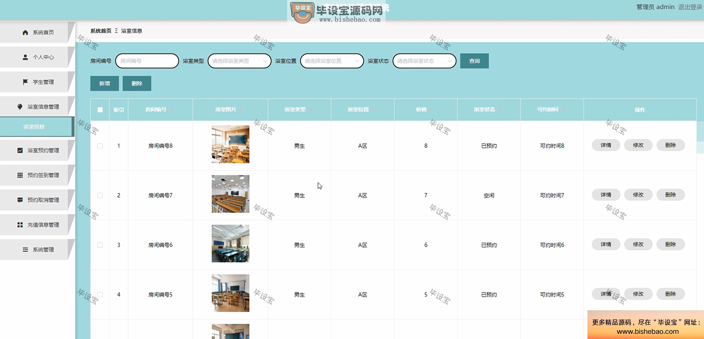
Task: Click 修改 for 房间编号8
Action: tap(638, 145)
